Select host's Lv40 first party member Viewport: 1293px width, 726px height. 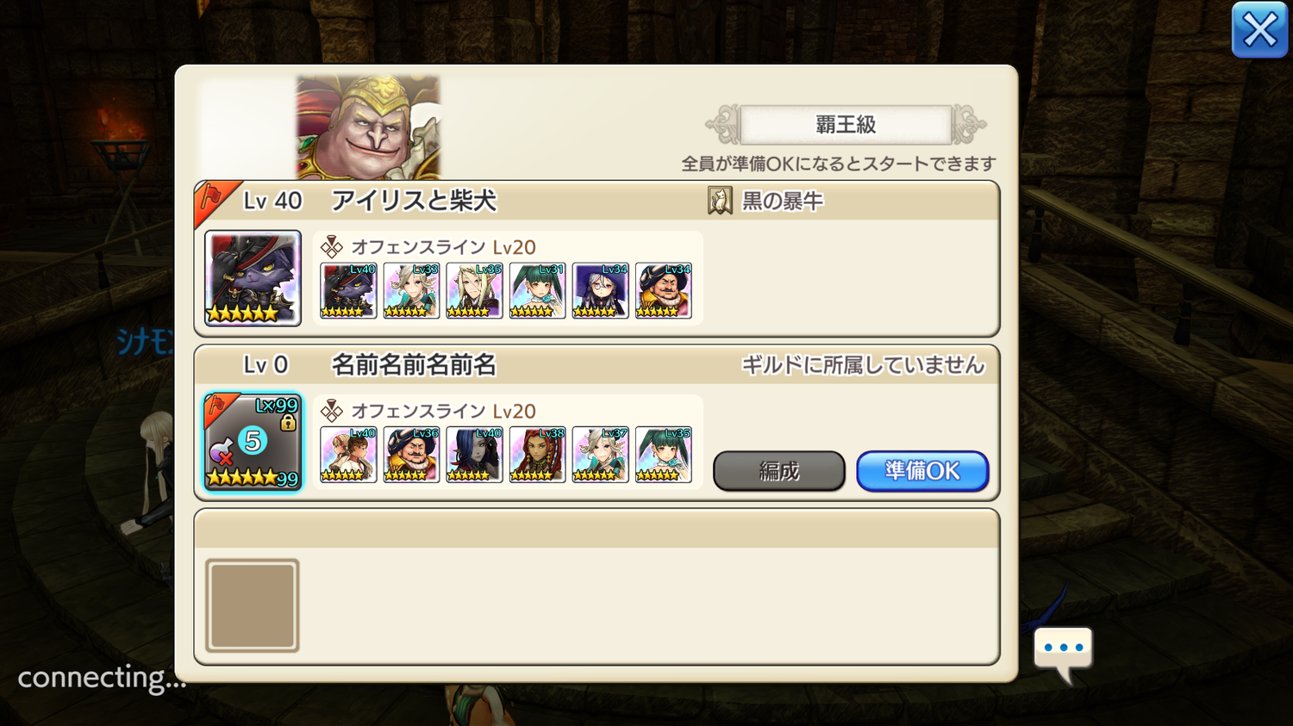pyautogui.click(x=348, y=291)
